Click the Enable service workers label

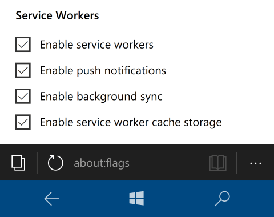pos(96,45)
